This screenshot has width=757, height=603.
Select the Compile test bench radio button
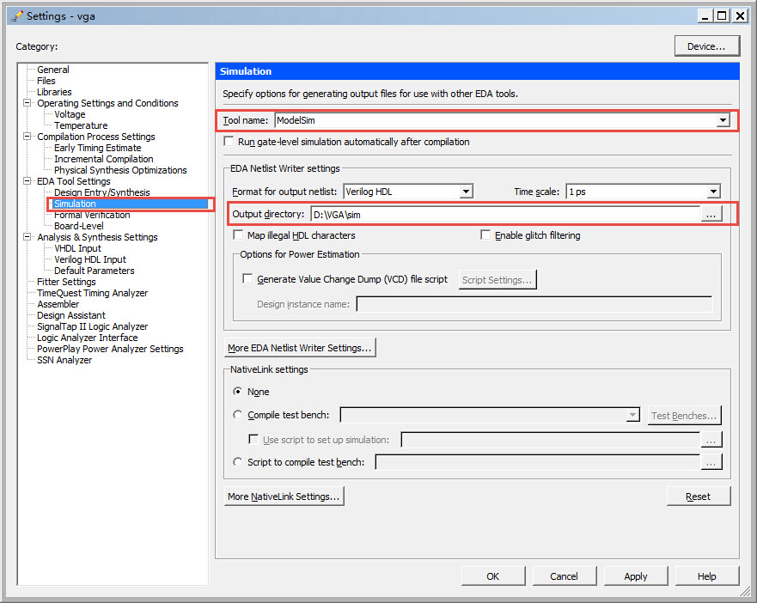pos(237,415)
